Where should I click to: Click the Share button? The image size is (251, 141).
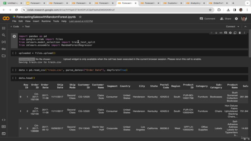(226, 19)
